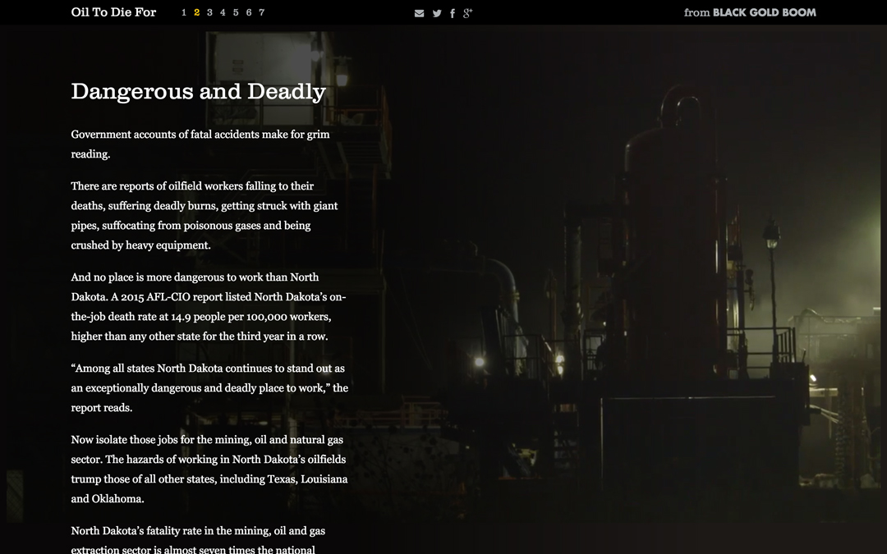Click paragraph starting "Now isolate those jobs"
This screenshot has width=887, height=554.
click(209, 469)
